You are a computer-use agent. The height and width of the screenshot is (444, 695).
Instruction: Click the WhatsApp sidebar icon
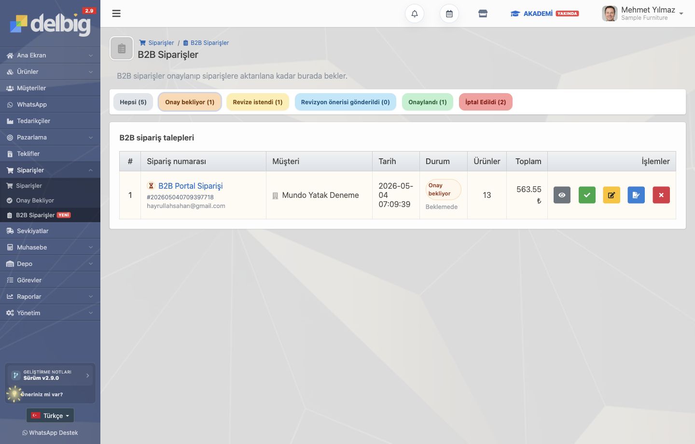(x=10, y=105)
